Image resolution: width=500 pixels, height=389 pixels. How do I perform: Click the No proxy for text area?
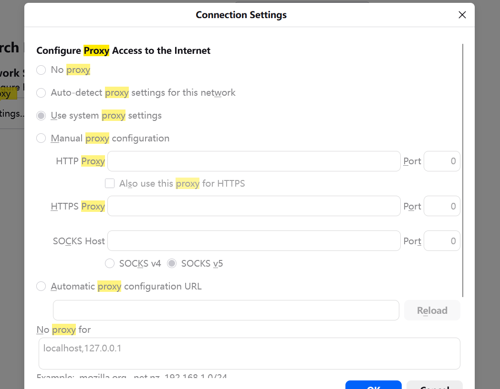click(x=249, y=354)
